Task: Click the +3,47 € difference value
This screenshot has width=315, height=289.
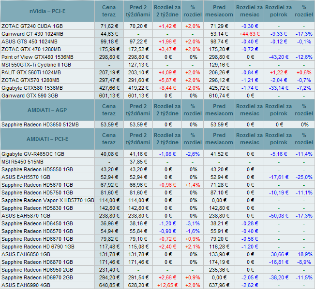Action: pos(167,49)
